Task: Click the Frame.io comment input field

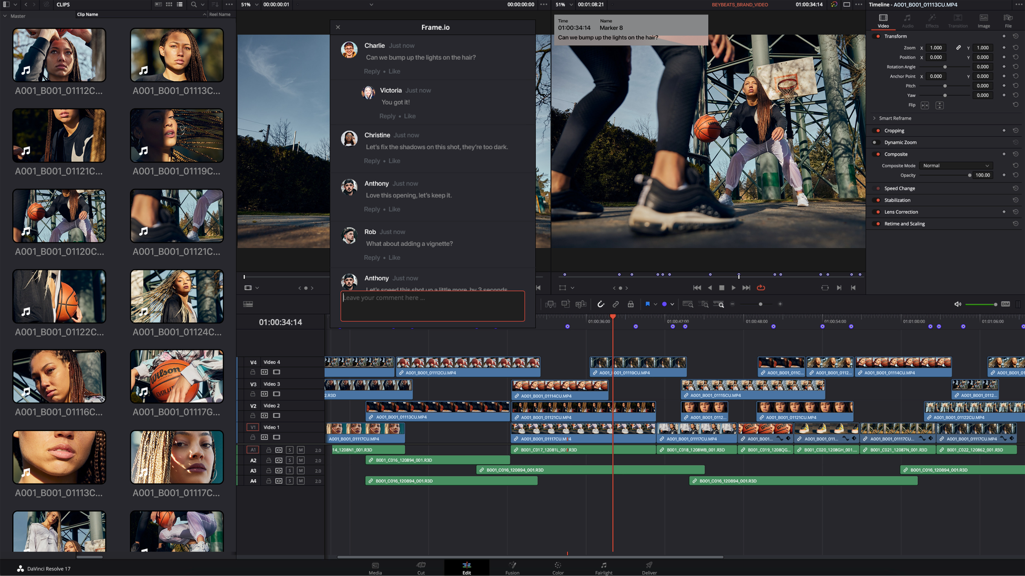Action: click(432, 306)
